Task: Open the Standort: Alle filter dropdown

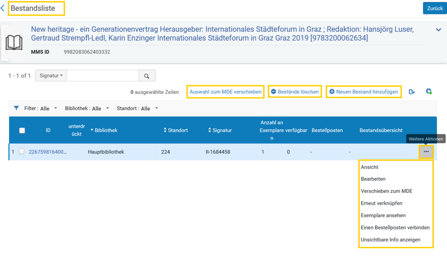Action: [137, 108]
